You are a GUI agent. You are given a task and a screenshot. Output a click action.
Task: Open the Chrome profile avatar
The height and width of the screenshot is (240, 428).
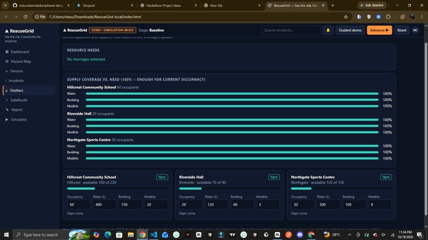tap(412, 17)
